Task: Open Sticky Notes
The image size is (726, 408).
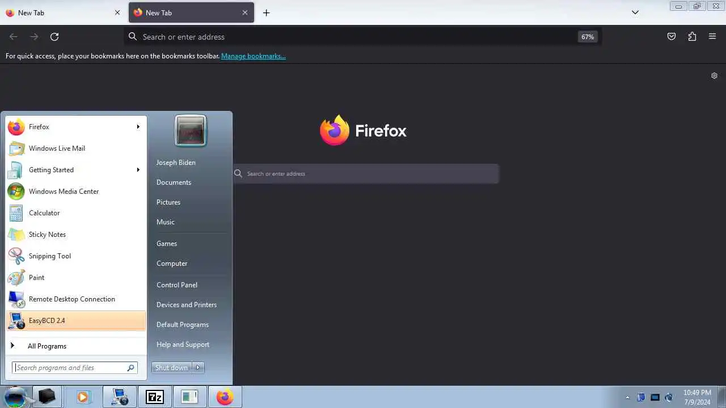Action: pos(75,235)
